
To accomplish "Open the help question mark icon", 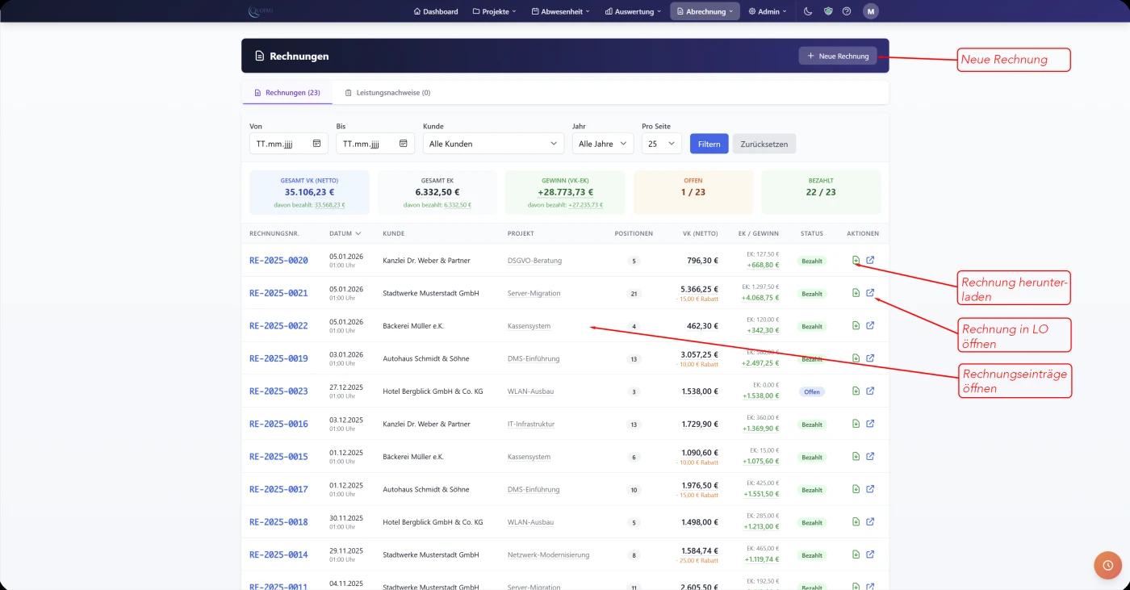I will [847, 11].
